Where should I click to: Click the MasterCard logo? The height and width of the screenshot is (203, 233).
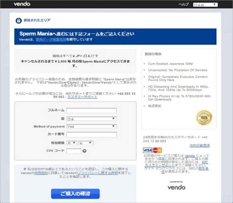[x=157, y=150]
